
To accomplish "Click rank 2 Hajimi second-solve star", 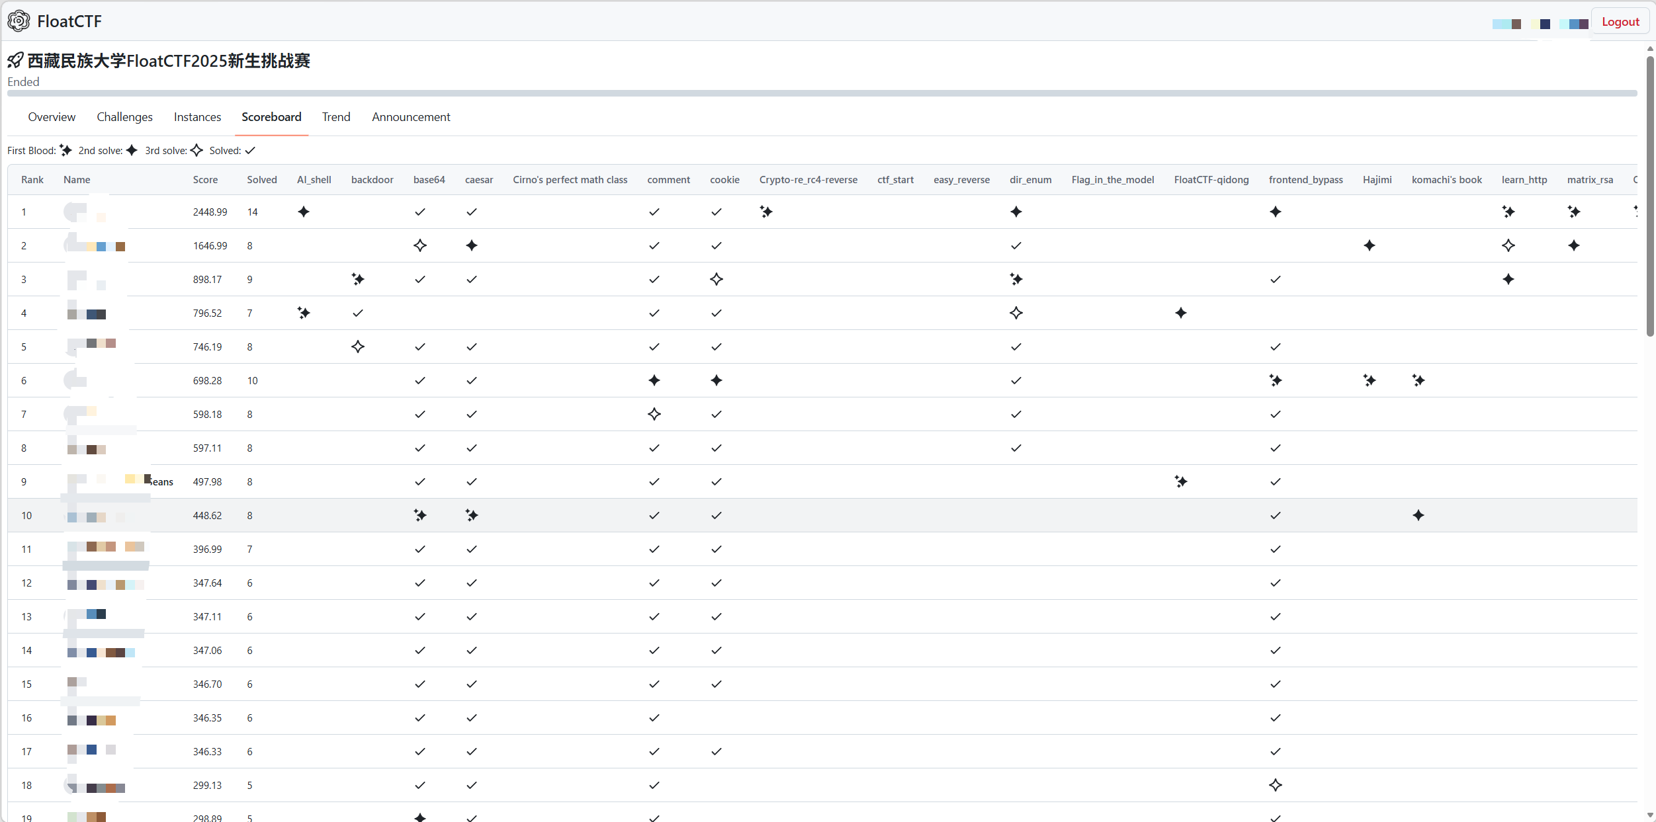I will click(x=1370, y=245).
